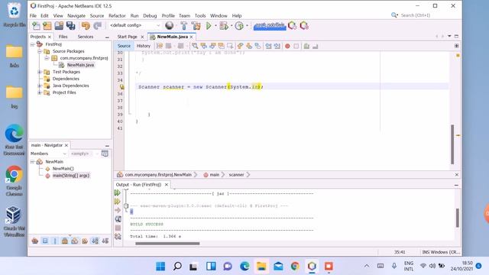The image size is (489, 275).
Task: Toggle Show Non-Public Members in Navigator
Action: click(65, 241)
